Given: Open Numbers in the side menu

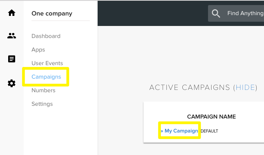Looking at the screenshot, I should pos(44,90).
